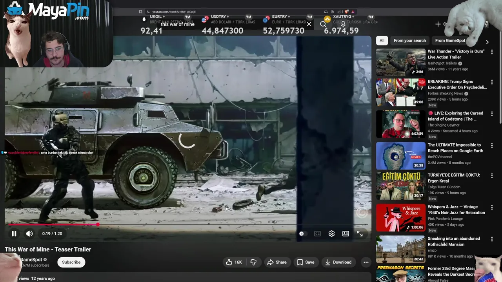Run the search with the magnifier icon
This screenshot has height=282, width=502.
(x=323, y=24)
